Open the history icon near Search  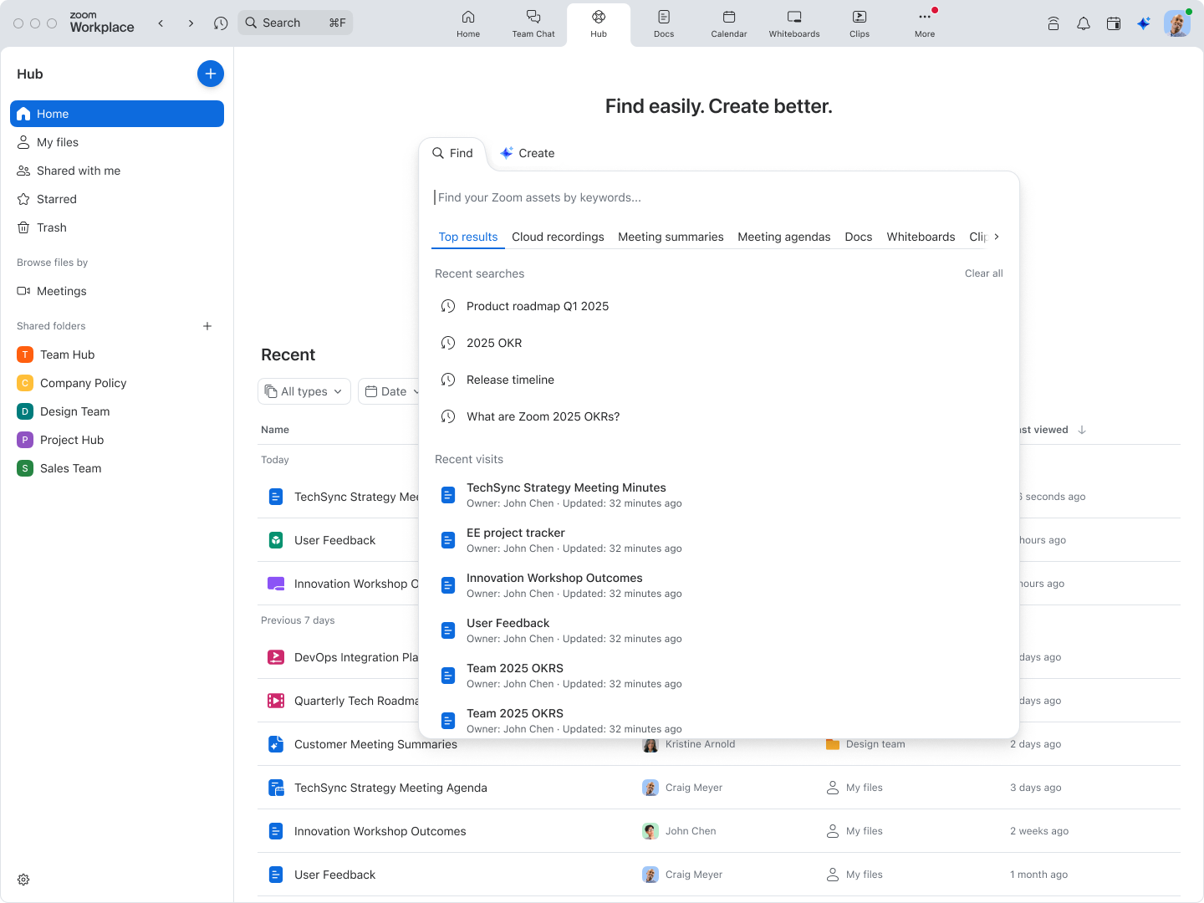[220, 23]
